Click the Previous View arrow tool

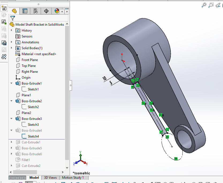pos(217,5)
